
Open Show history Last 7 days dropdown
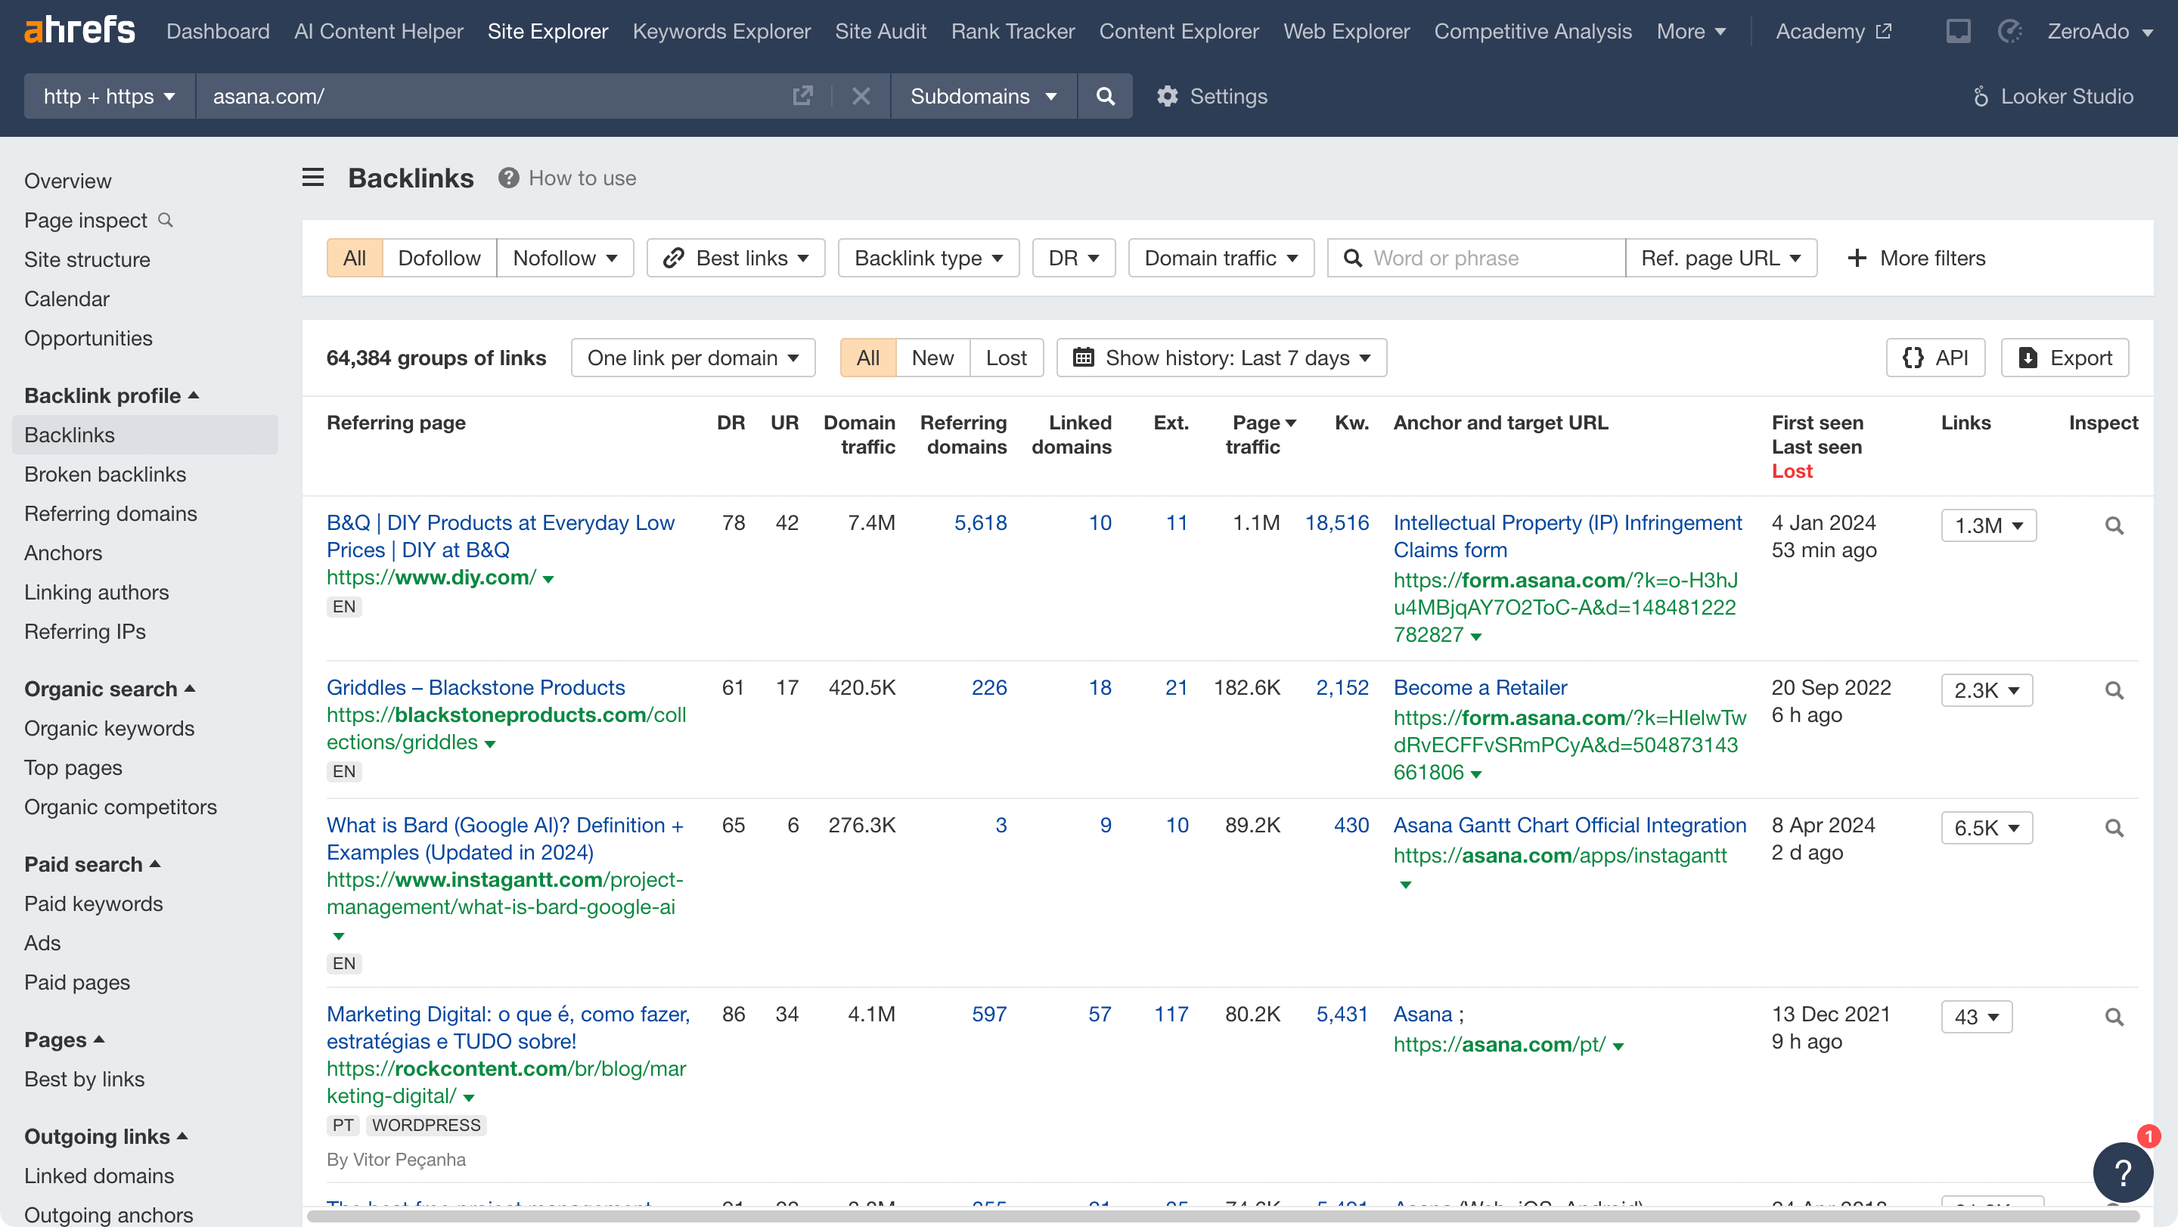point(1222,358)
